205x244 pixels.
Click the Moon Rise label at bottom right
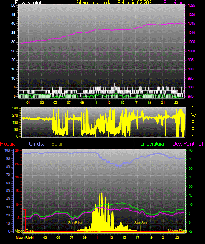point(178,231)
